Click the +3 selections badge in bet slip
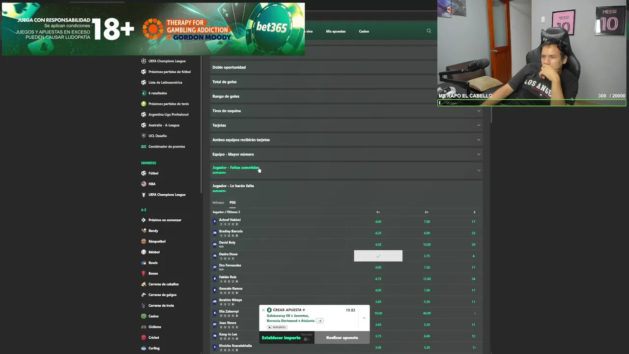Viewport: 629px width, 354px height. [x=320, y=321]
